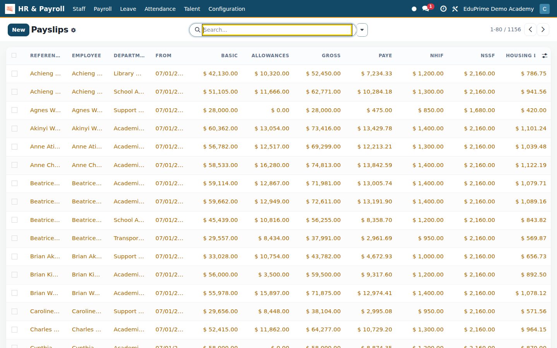Open the debug tools wrench icon
557x348 pixels.
tap(455, 9)
